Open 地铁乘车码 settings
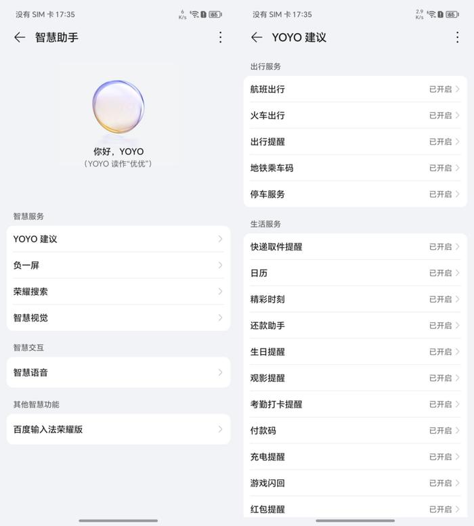 point(355,168)
